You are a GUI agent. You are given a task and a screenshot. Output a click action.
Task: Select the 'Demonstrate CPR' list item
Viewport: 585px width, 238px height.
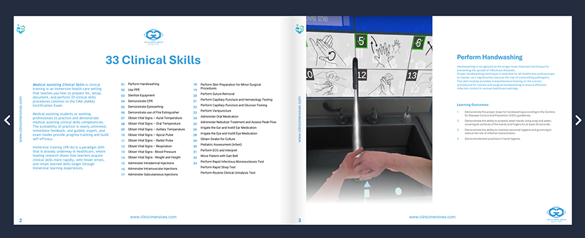pyautogui.click(x=140, y=101)
